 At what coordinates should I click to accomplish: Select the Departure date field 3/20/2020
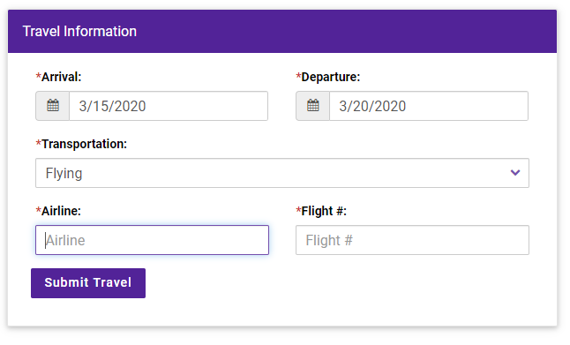click(429, 106)
